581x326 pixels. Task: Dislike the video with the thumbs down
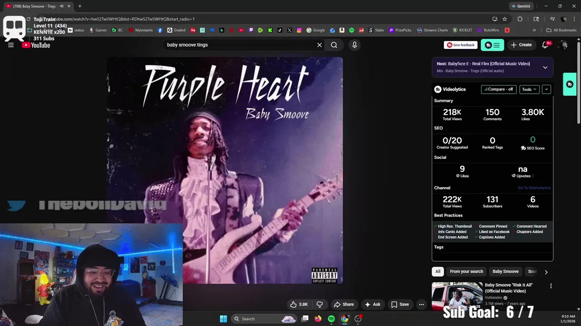pyautogui.click(x=320, y=304)
